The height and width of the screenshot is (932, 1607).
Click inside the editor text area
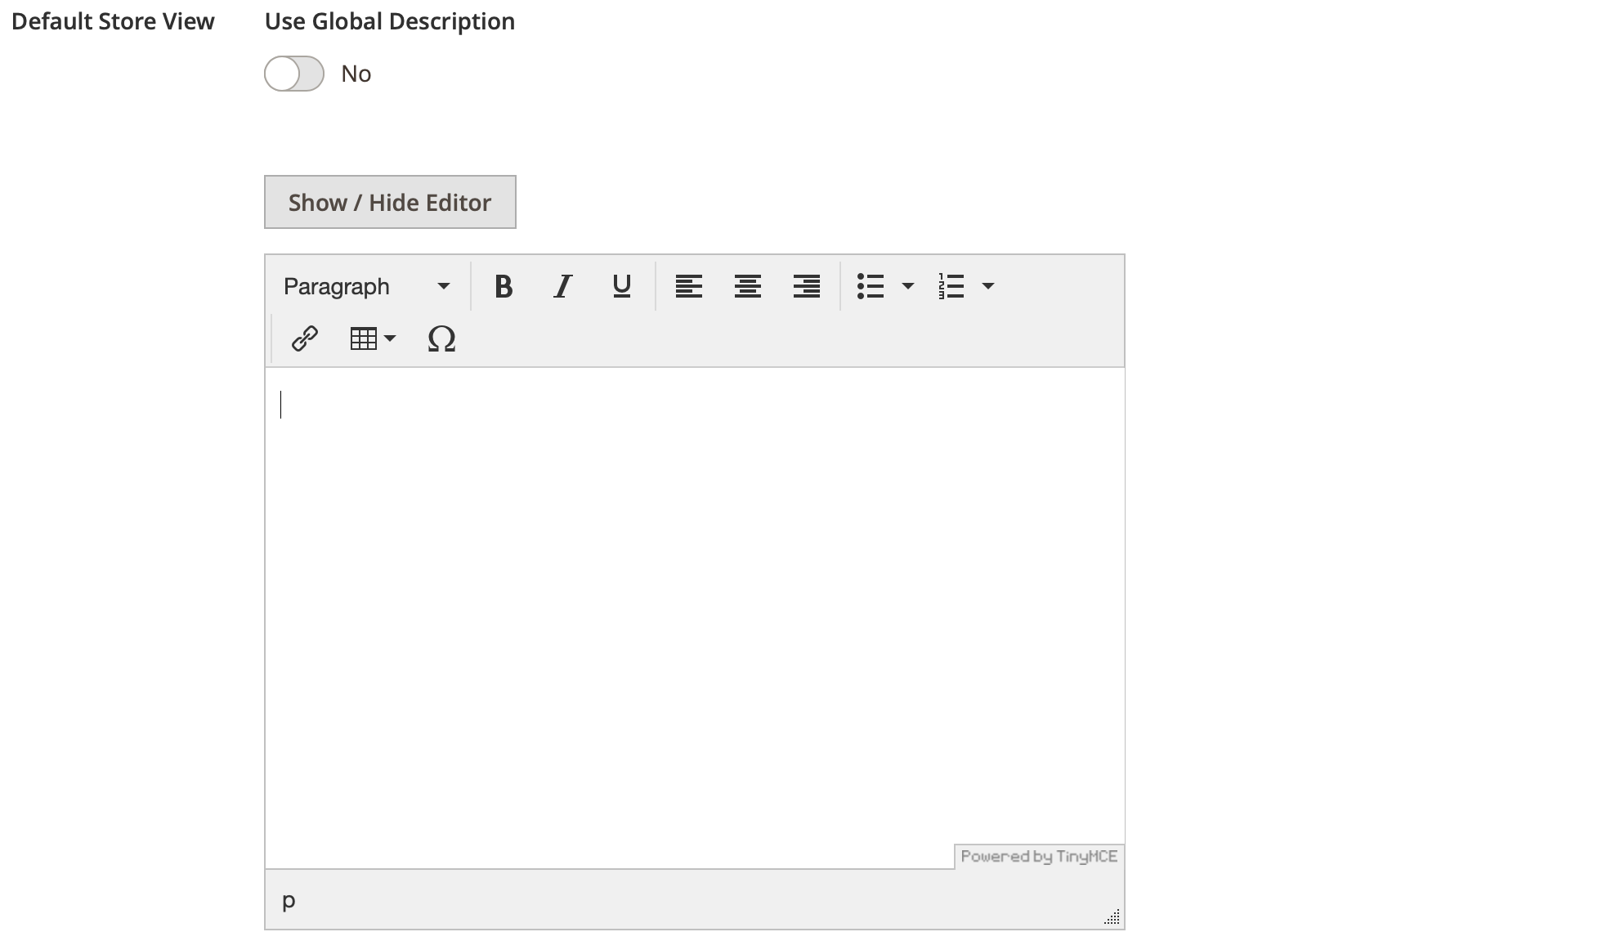click(x=694, y=617)
